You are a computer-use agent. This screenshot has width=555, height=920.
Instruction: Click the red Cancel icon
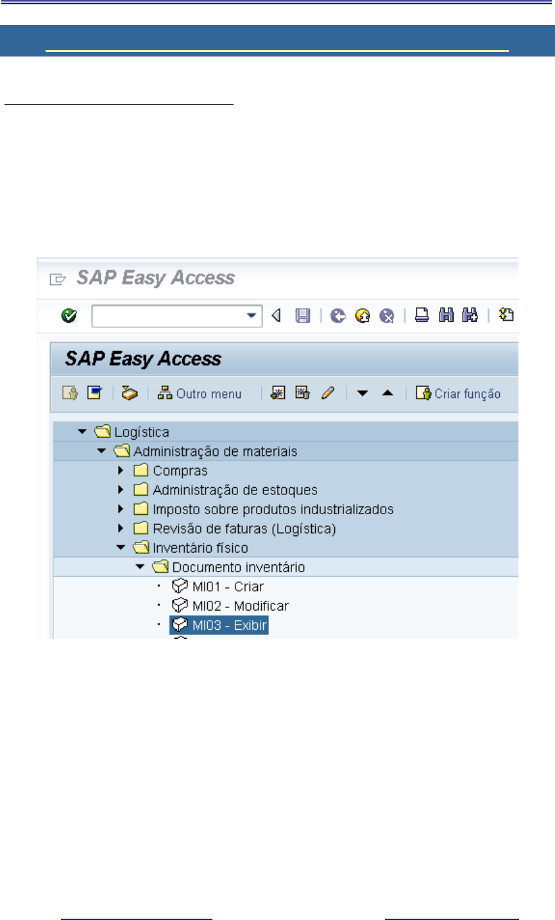click(386, 316)
